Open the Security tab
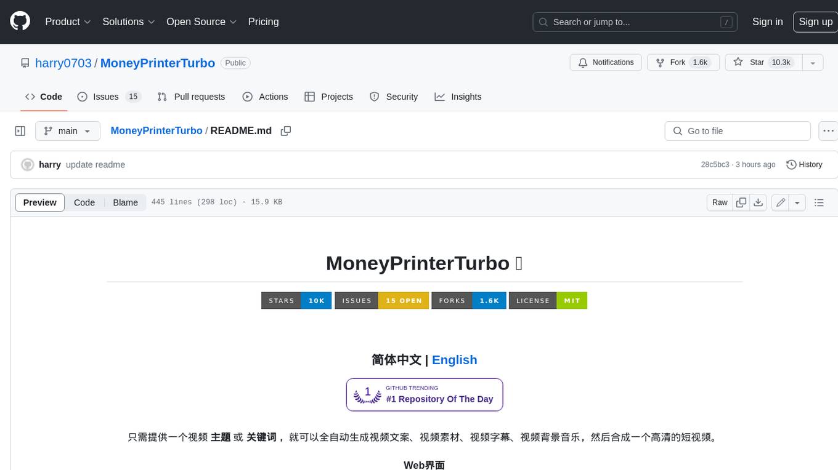Viewport: 838px width, 470px height. [394, 97]
